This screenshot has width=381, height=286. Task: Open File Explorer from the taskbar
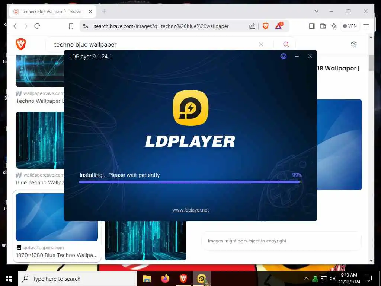pos(147,279)
